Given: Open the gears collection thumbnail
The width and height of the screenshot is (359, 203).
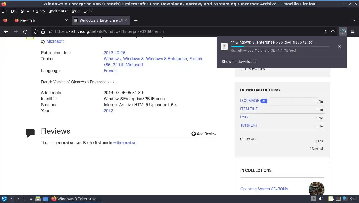Looking at the screenshot, I should click(x=316, y=188).
